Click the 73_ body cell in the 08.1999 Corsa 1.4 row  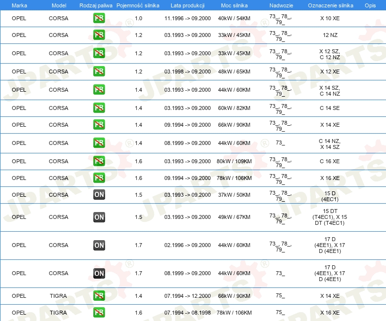[280, 143]
